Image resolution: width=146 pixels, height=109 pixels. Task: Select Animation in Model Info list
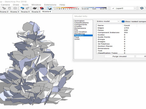pyautogui.click(x=79, y=21)
